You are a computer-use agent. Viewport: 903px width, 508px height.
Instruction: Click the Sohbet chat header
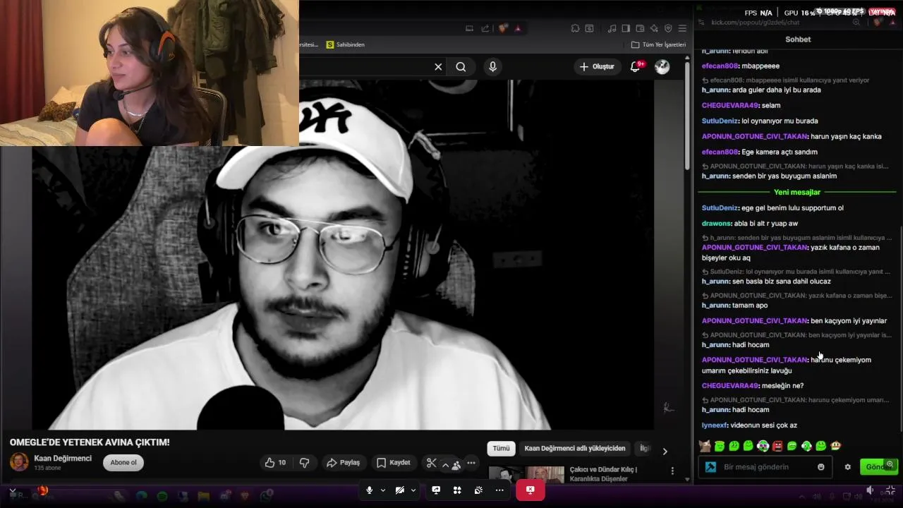798,40
